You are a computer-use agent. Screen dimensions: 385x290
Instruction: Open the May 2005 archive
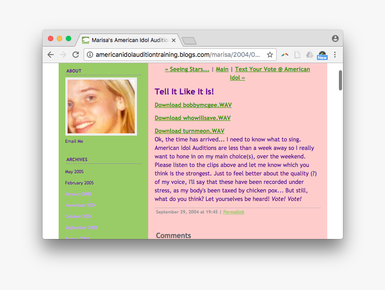(x=74, y=172)
